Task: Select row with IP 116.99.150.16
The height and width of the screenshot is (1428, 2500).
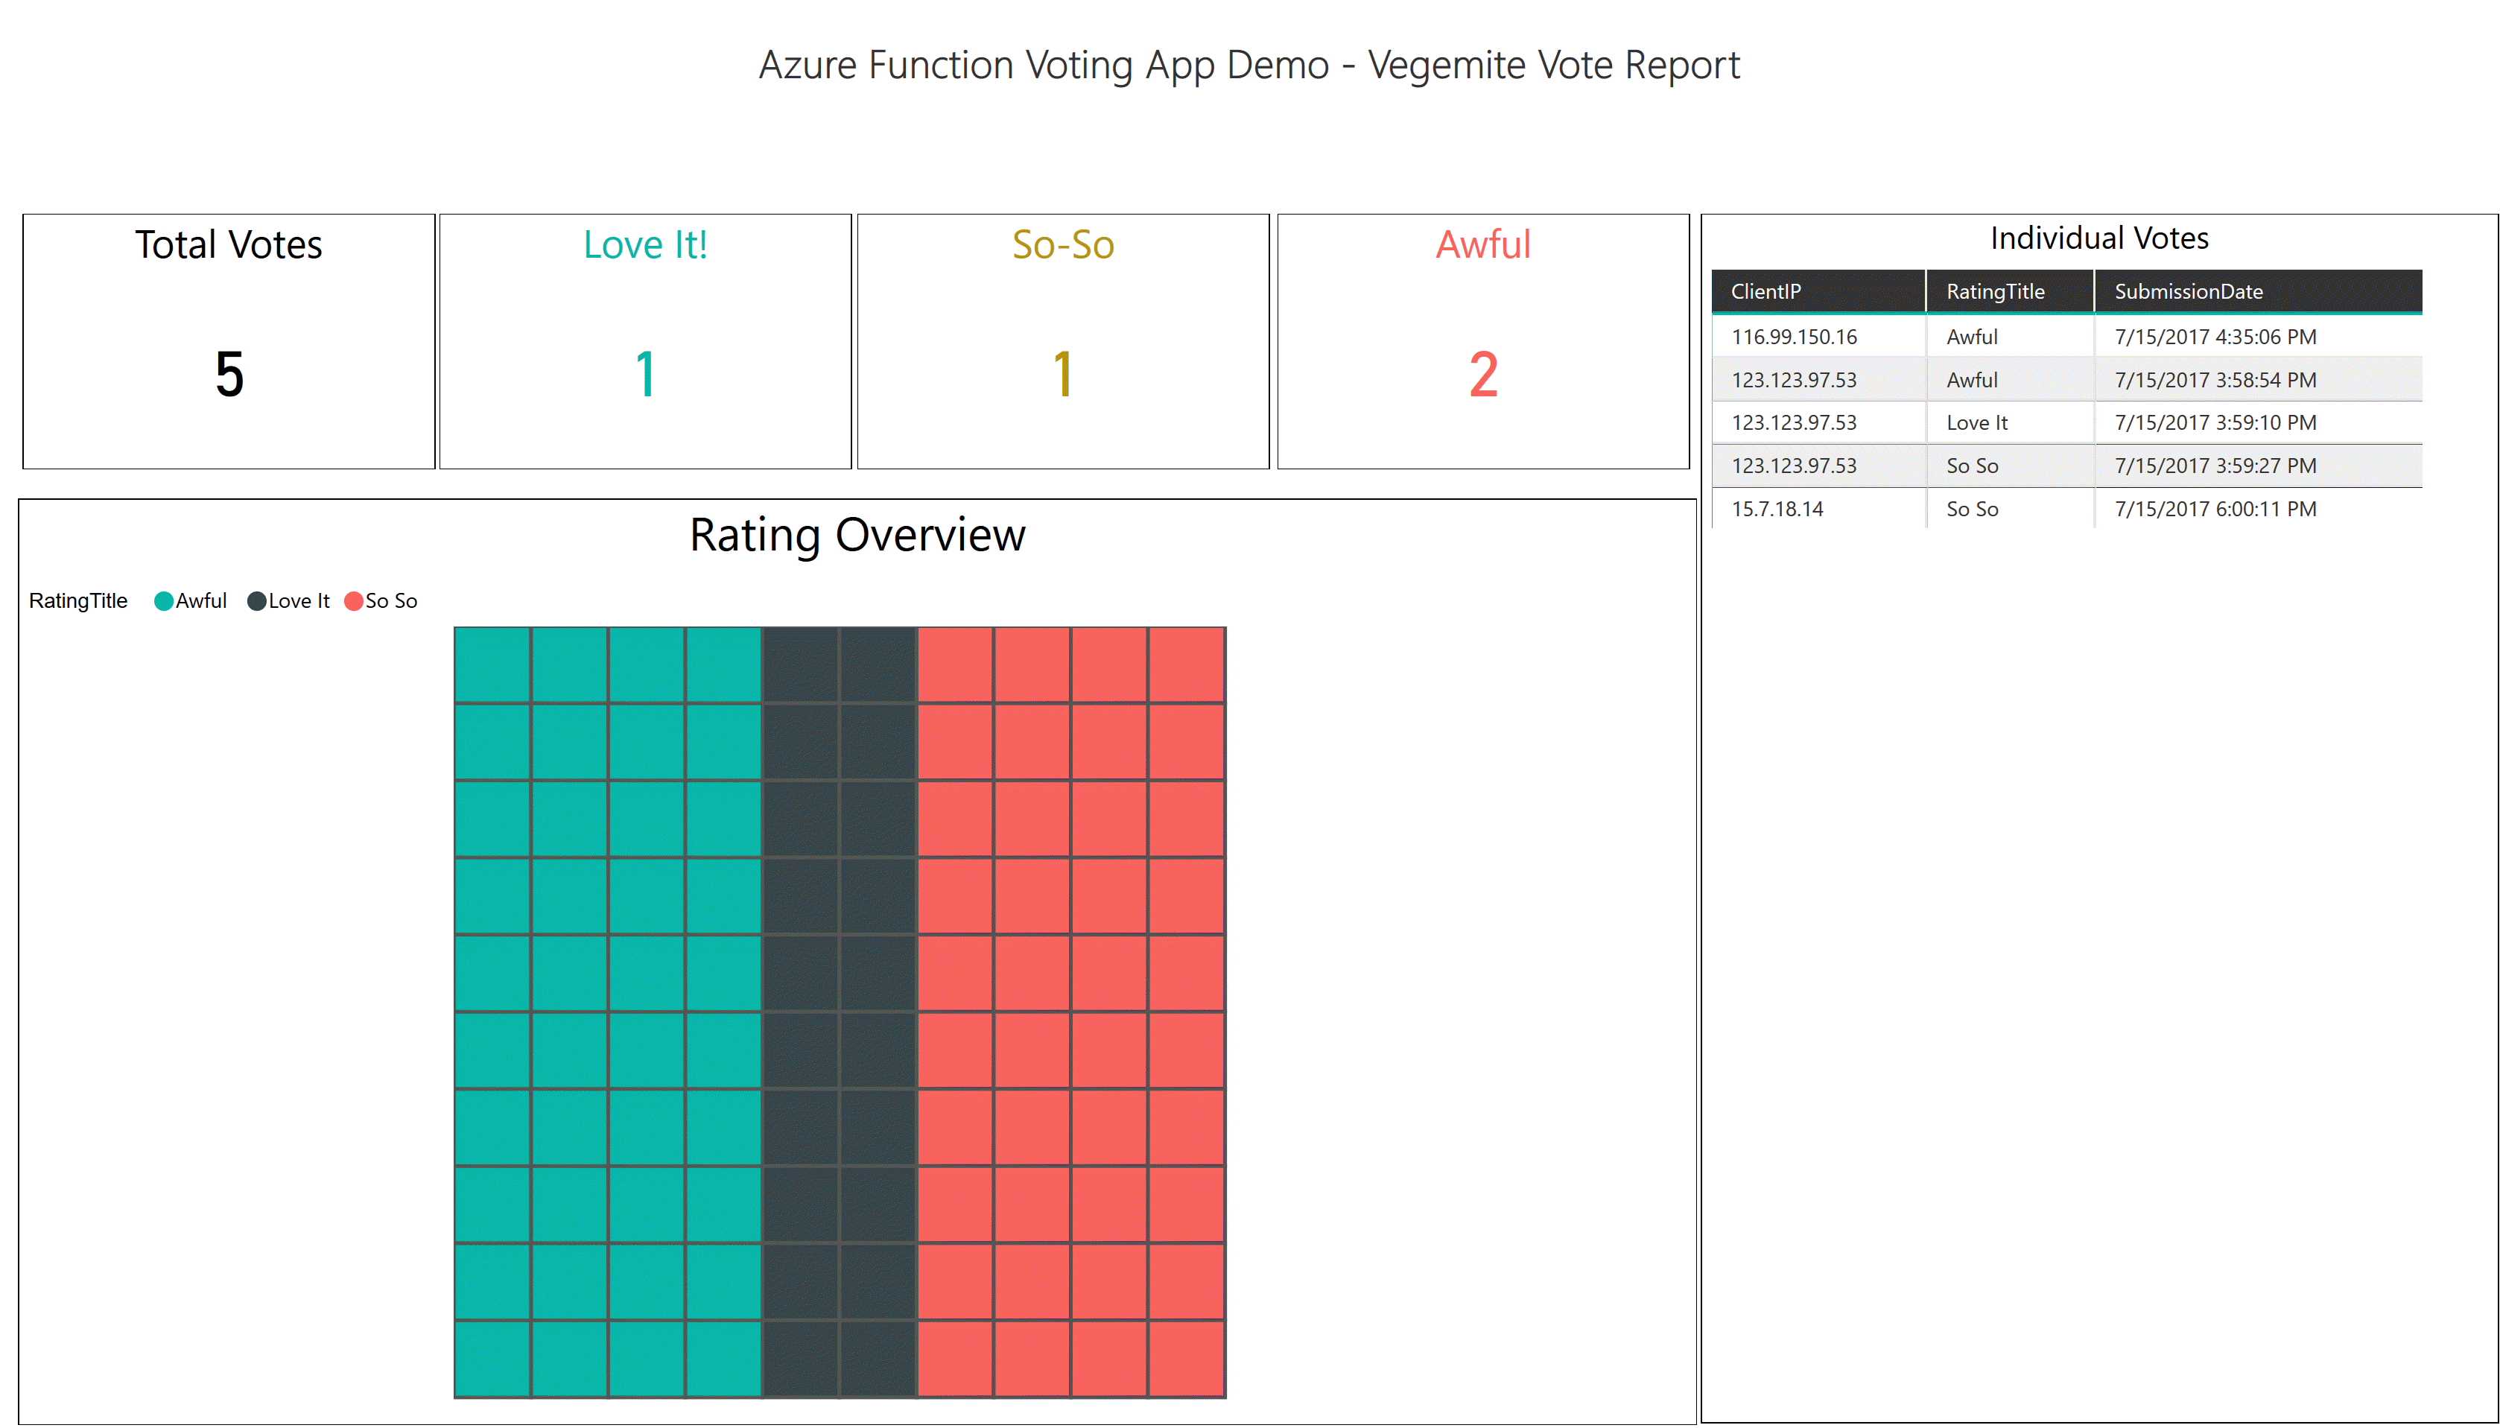Action: click(x=1794, y=337)
